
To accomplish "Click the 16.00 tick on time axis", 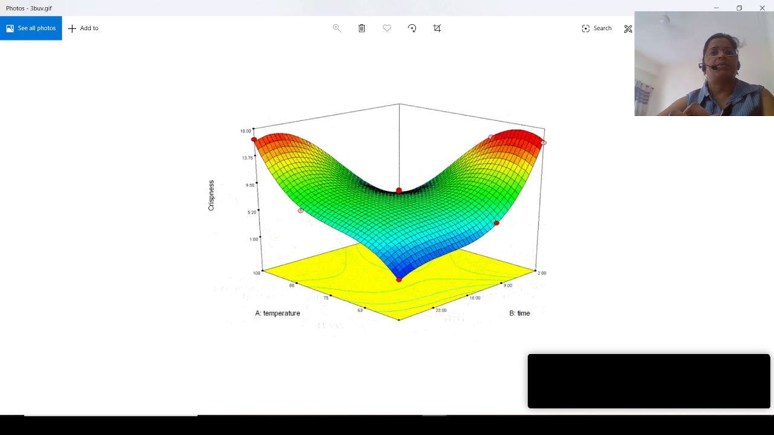I will coord(475,298).
